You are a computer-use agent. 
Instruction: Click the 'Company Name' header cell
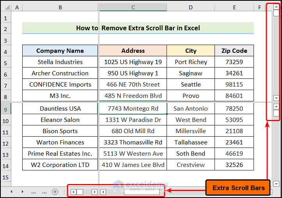(x=60, y=50)
